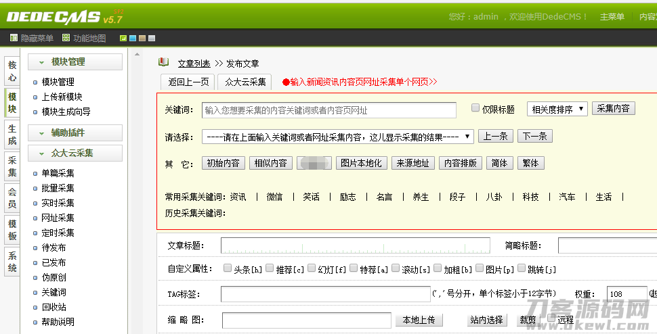Click the DedeCMS logo

pyautogui.click(x=56, y=16)
